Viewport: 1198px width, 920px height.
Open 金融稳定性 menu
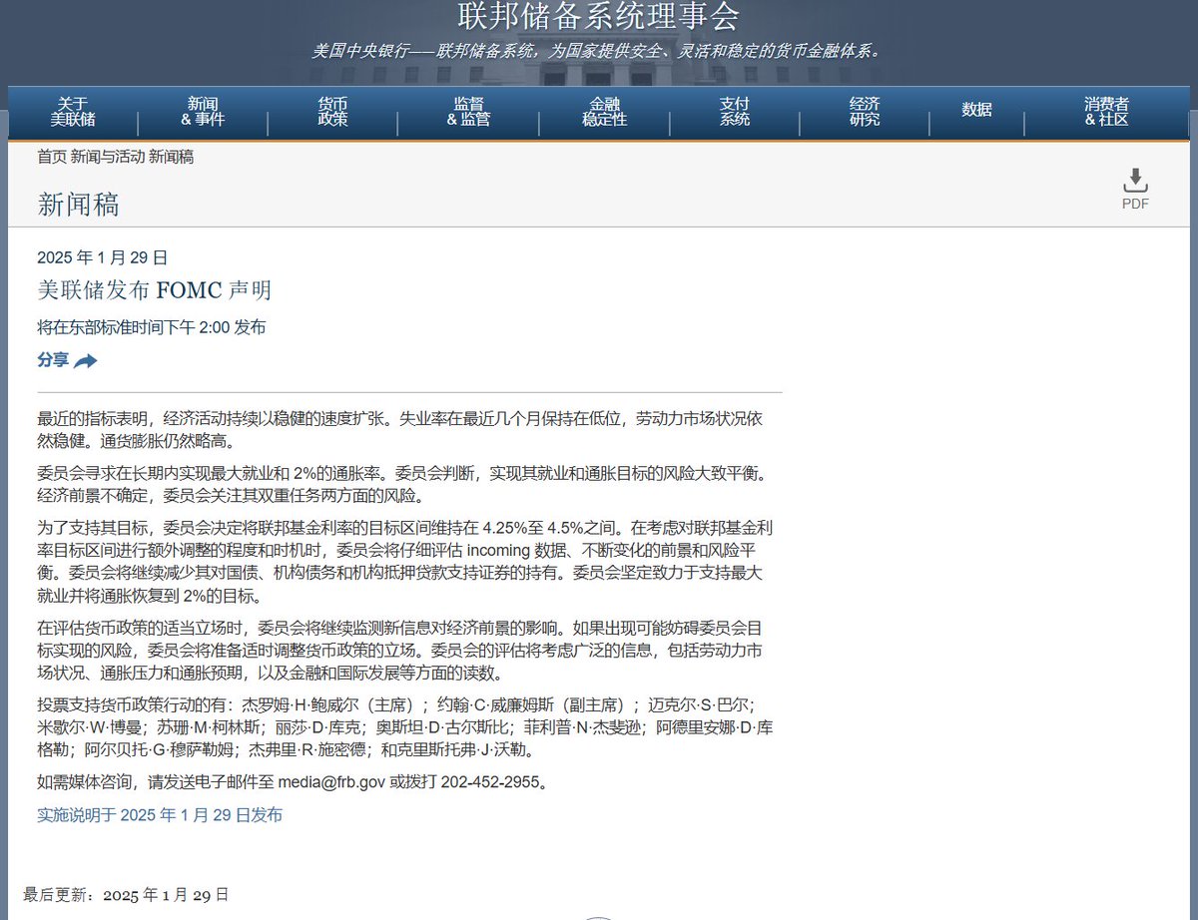point(604,112)
